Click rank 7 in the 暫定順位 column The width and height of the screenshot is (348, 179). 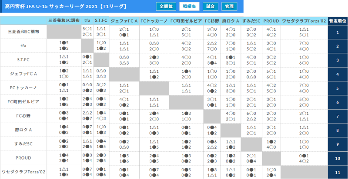pos(338,116)
